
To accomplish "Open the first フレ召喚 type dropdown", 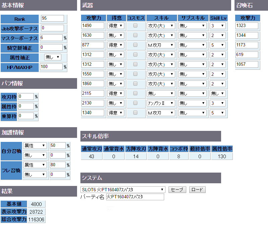I will tap(35, 165).
